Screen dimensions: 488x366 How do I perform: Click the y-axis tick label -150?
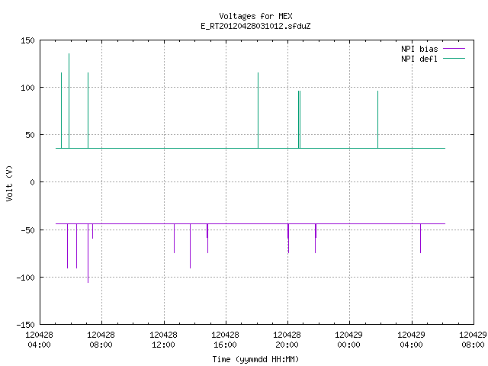[25, 325]
